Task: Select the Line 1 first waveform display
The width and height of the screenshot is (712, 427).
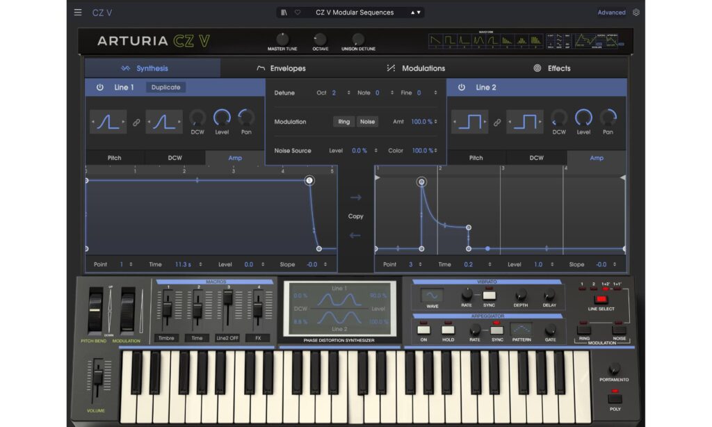Action: coord(108,122)
